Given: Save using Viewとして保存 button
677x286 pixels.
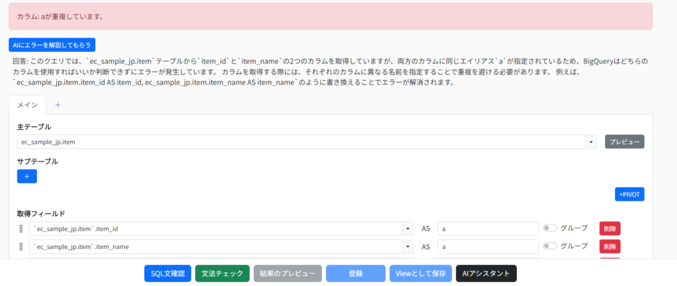Looking at the screenshot, I should pyautogui.click(x=420, y=273).
